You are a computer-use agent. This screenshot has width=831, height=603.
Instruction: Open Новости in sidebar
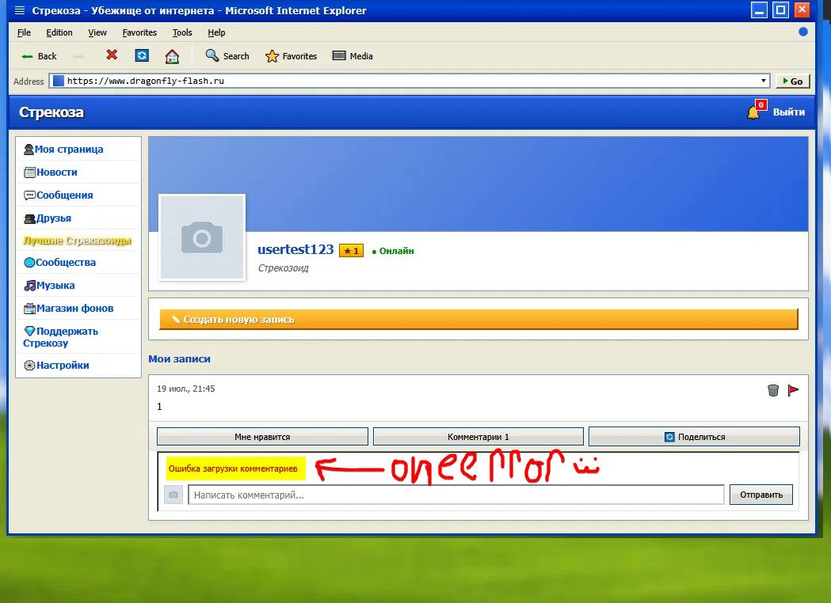(x=51, y=172)
